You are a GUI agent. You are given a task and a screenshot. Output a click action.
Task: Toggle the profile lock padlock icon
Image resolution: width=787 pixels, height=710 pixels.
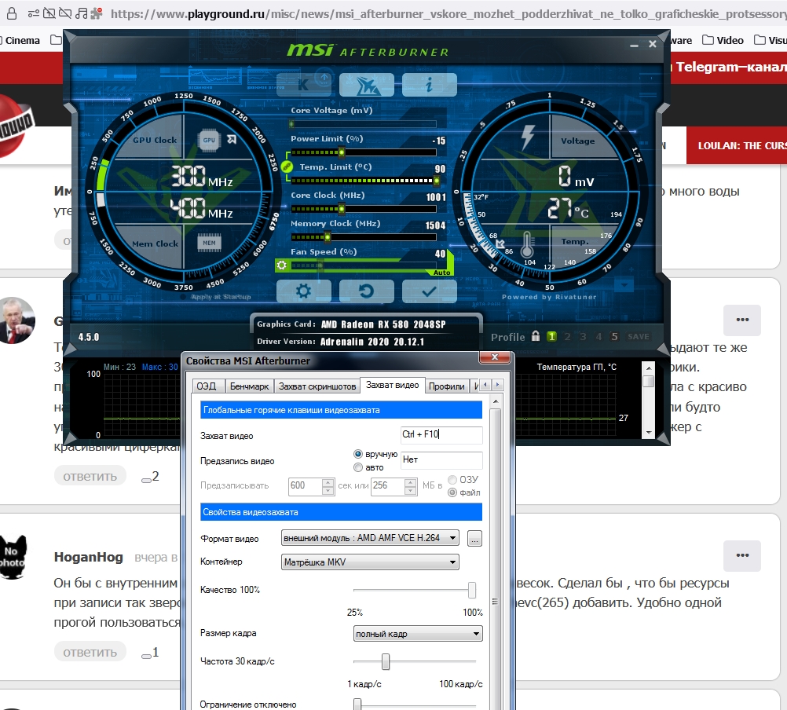click(536, 336)
